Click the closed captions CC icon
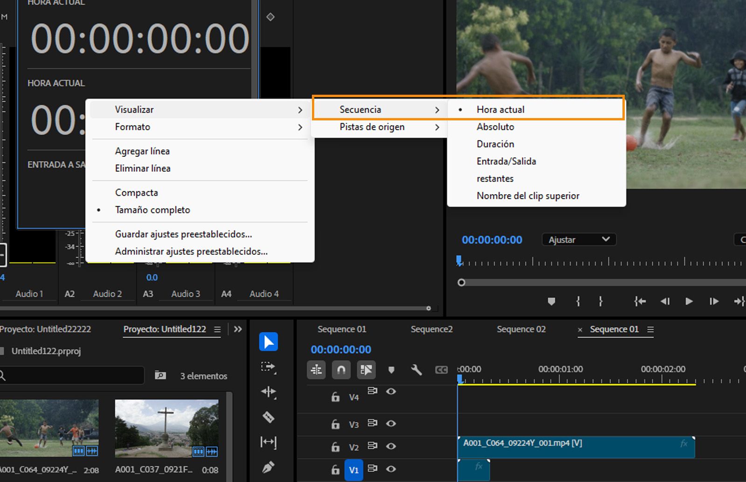Viewport: 746px width, 482px height. click(x=441, y=370)
